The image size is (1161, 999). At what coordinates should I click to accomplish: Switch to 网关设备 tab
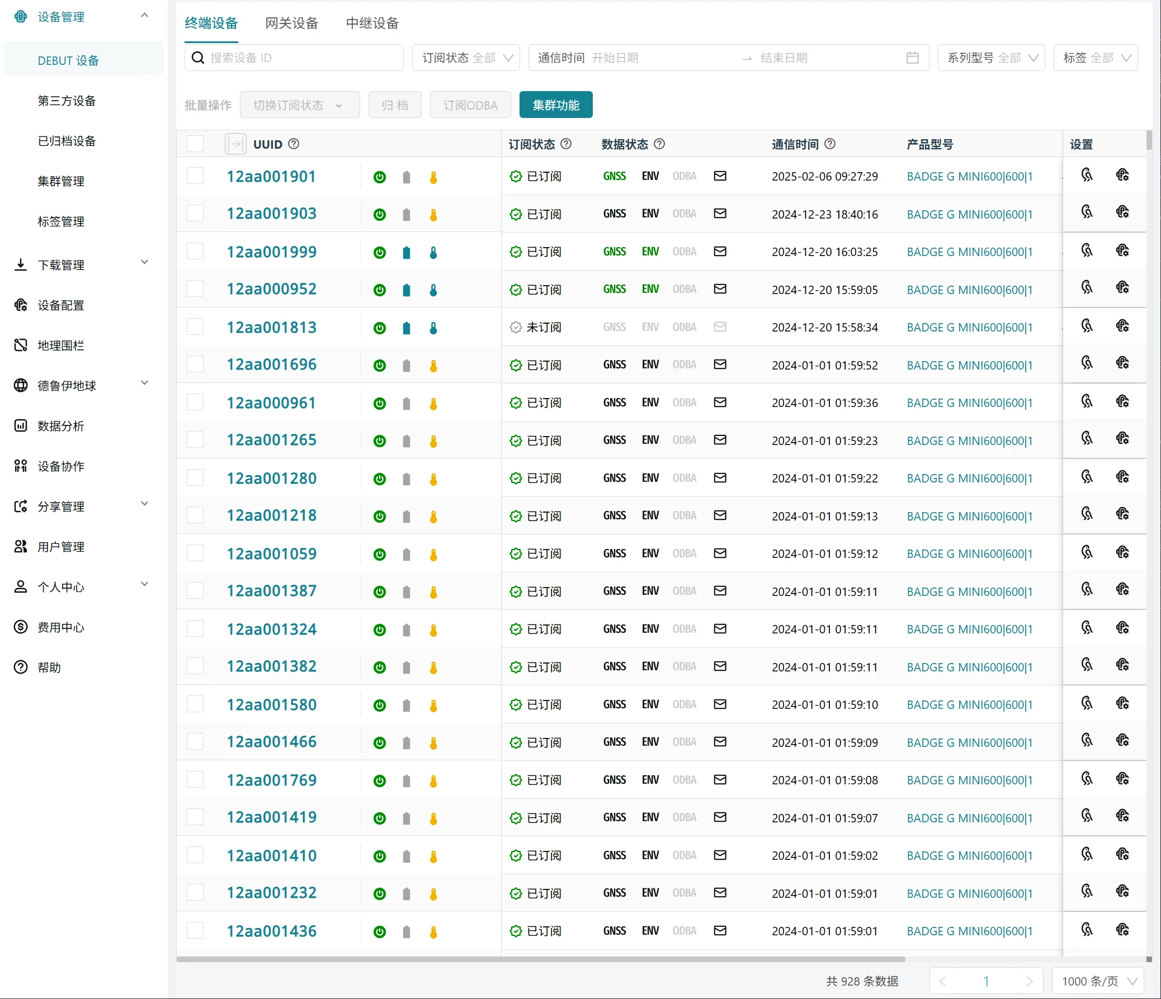pos(291,23)
